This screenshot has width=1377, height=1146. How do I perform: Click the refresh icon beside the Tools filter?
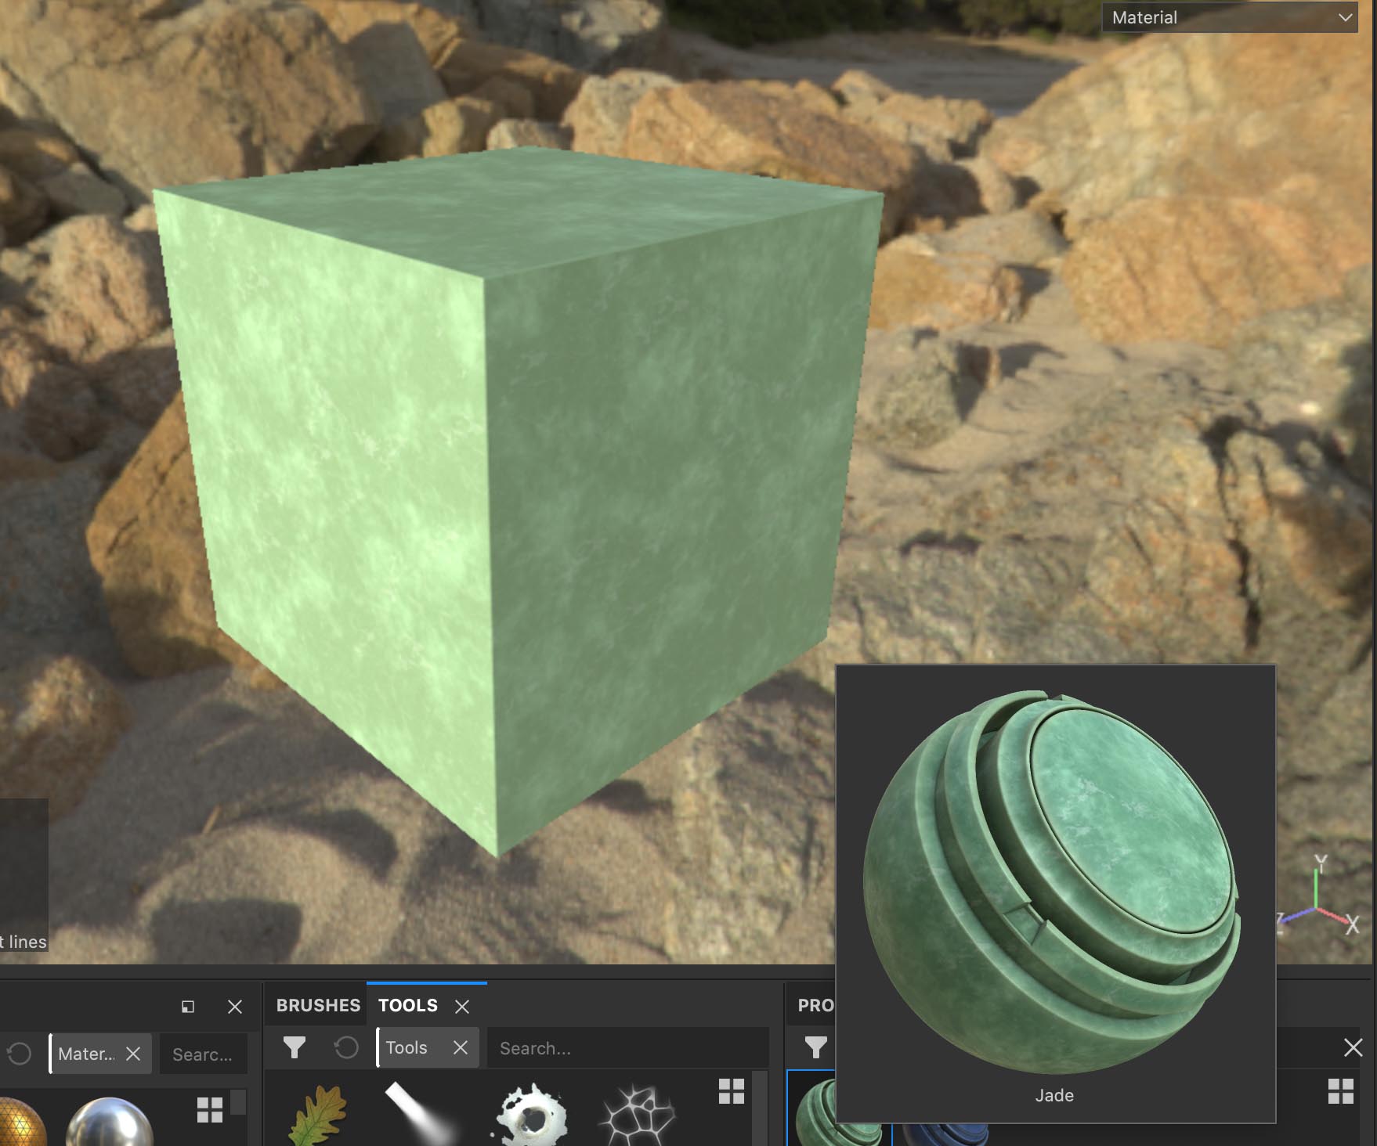347,1046
